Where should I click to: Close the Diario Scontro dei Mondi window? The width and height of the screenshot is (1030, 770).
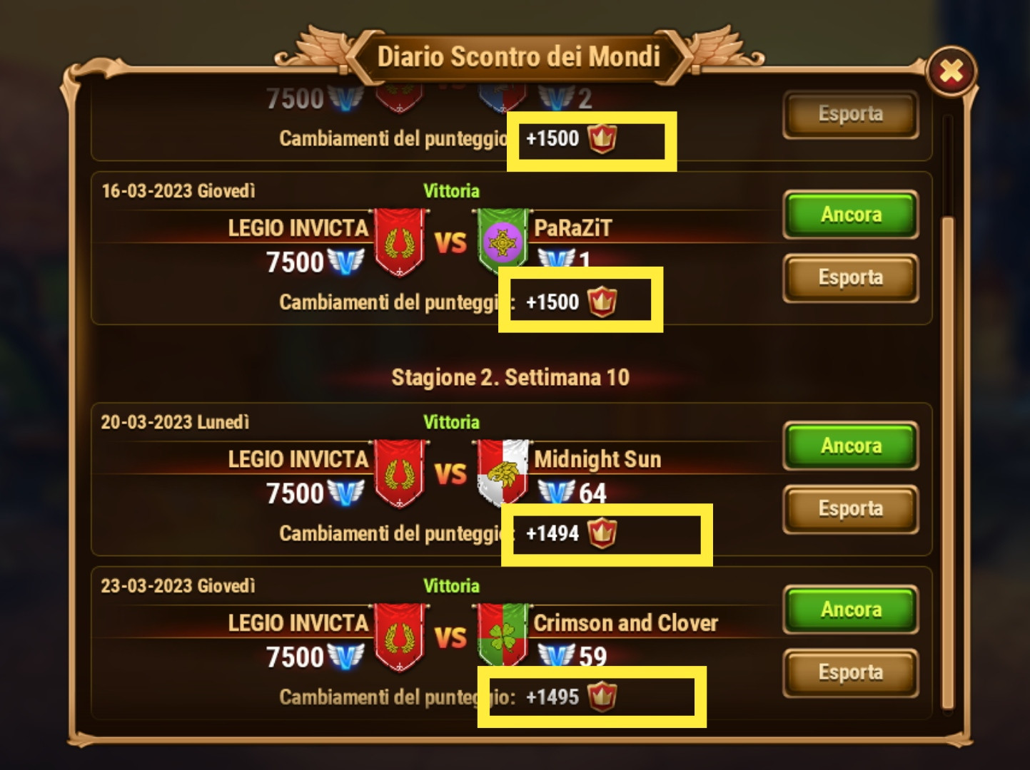point(951,71)
